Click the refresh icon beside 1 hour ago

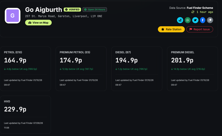point(193,12)
